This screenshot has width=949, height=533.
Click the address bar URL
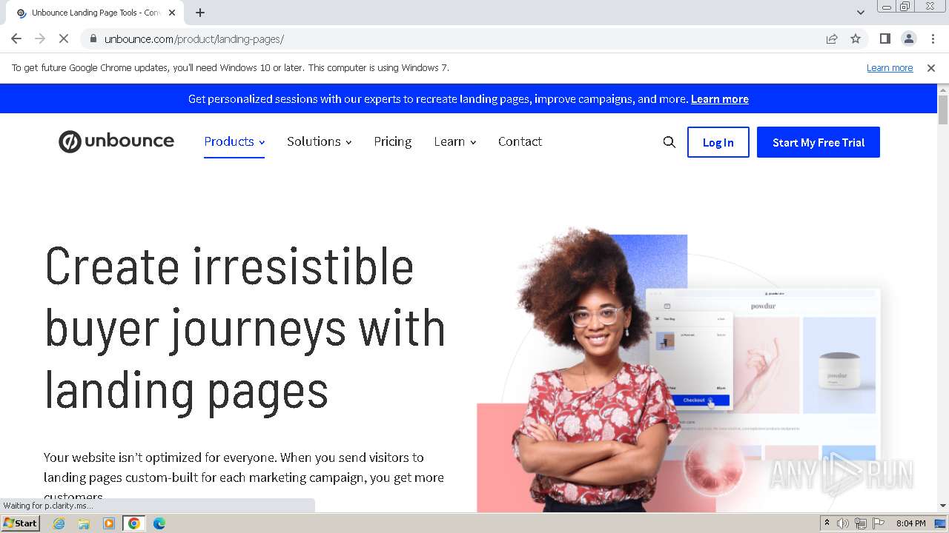[194, 38]
